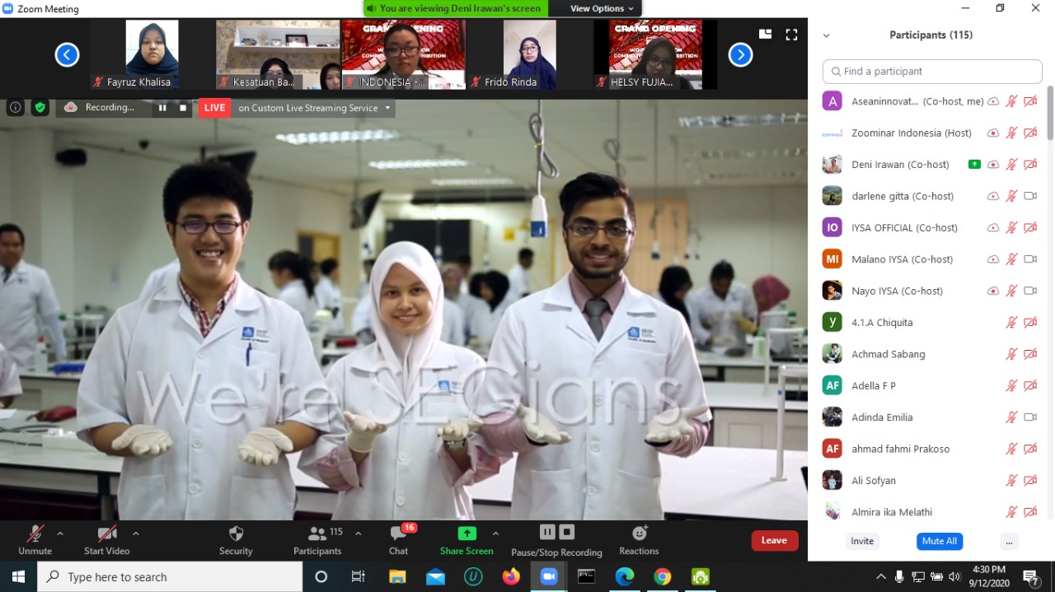Click the meeting information icon

(15, 107)
